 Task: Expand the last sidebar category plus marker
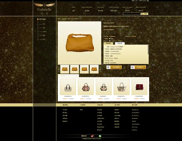(38, 39)
